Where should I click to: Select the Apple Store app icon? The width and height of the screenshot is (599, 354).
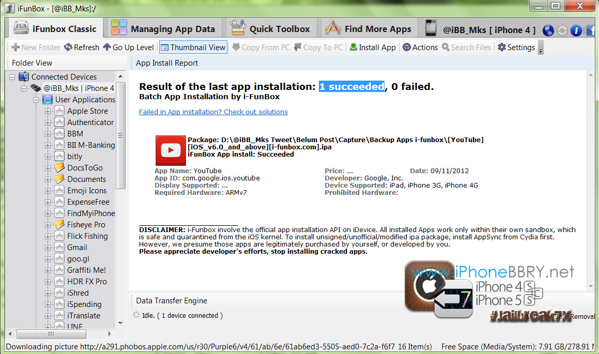59,111
